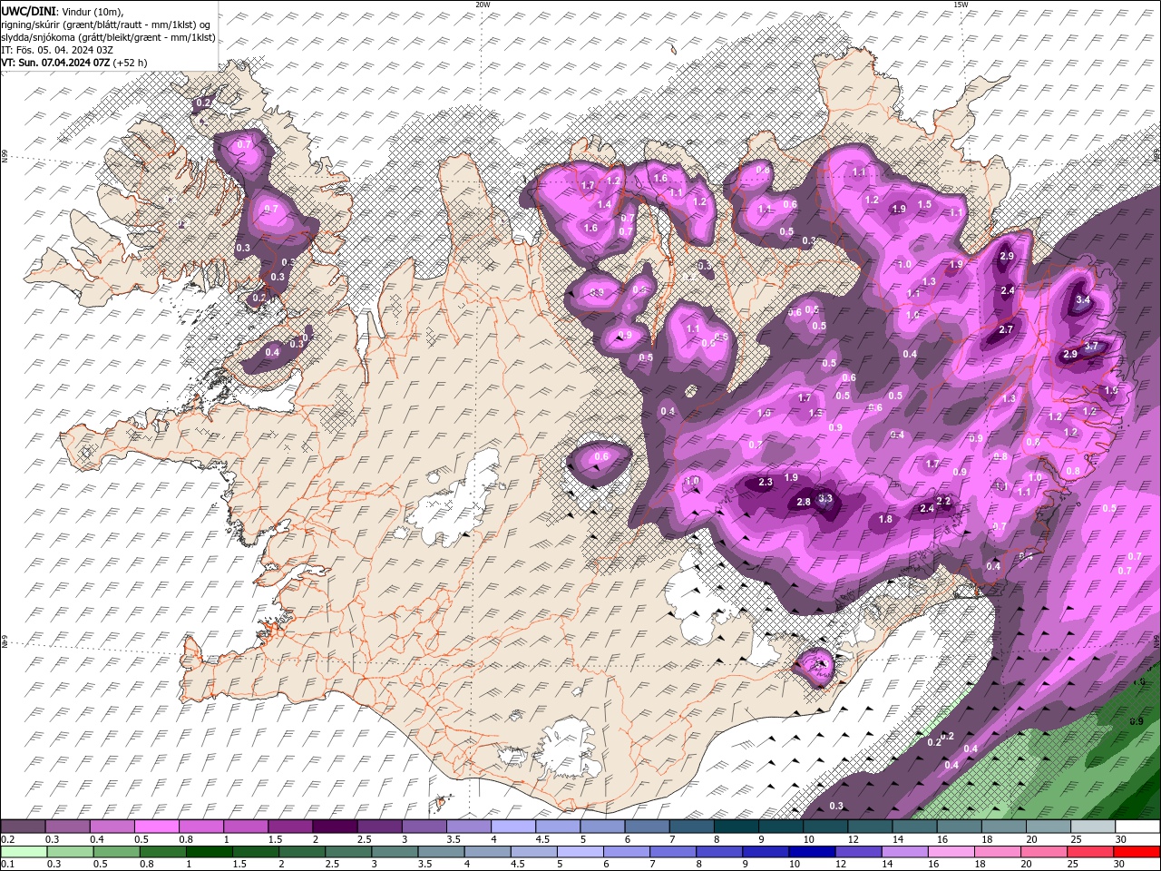The height and width of the screenshot is (871, 1161).
Task: Click the 2.7 snowfall value label
Action: coord(1005,329)
